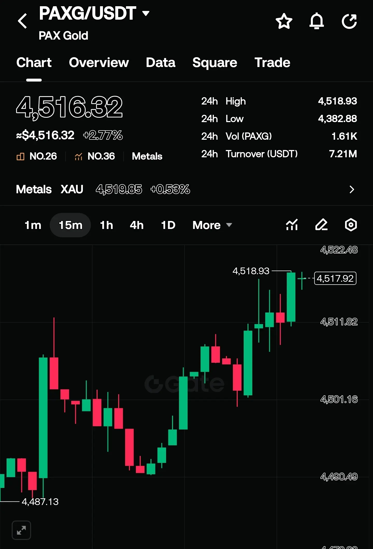Open price alert bell icon
The height and width of the screenshot is (549, 373).
[317, 21]
